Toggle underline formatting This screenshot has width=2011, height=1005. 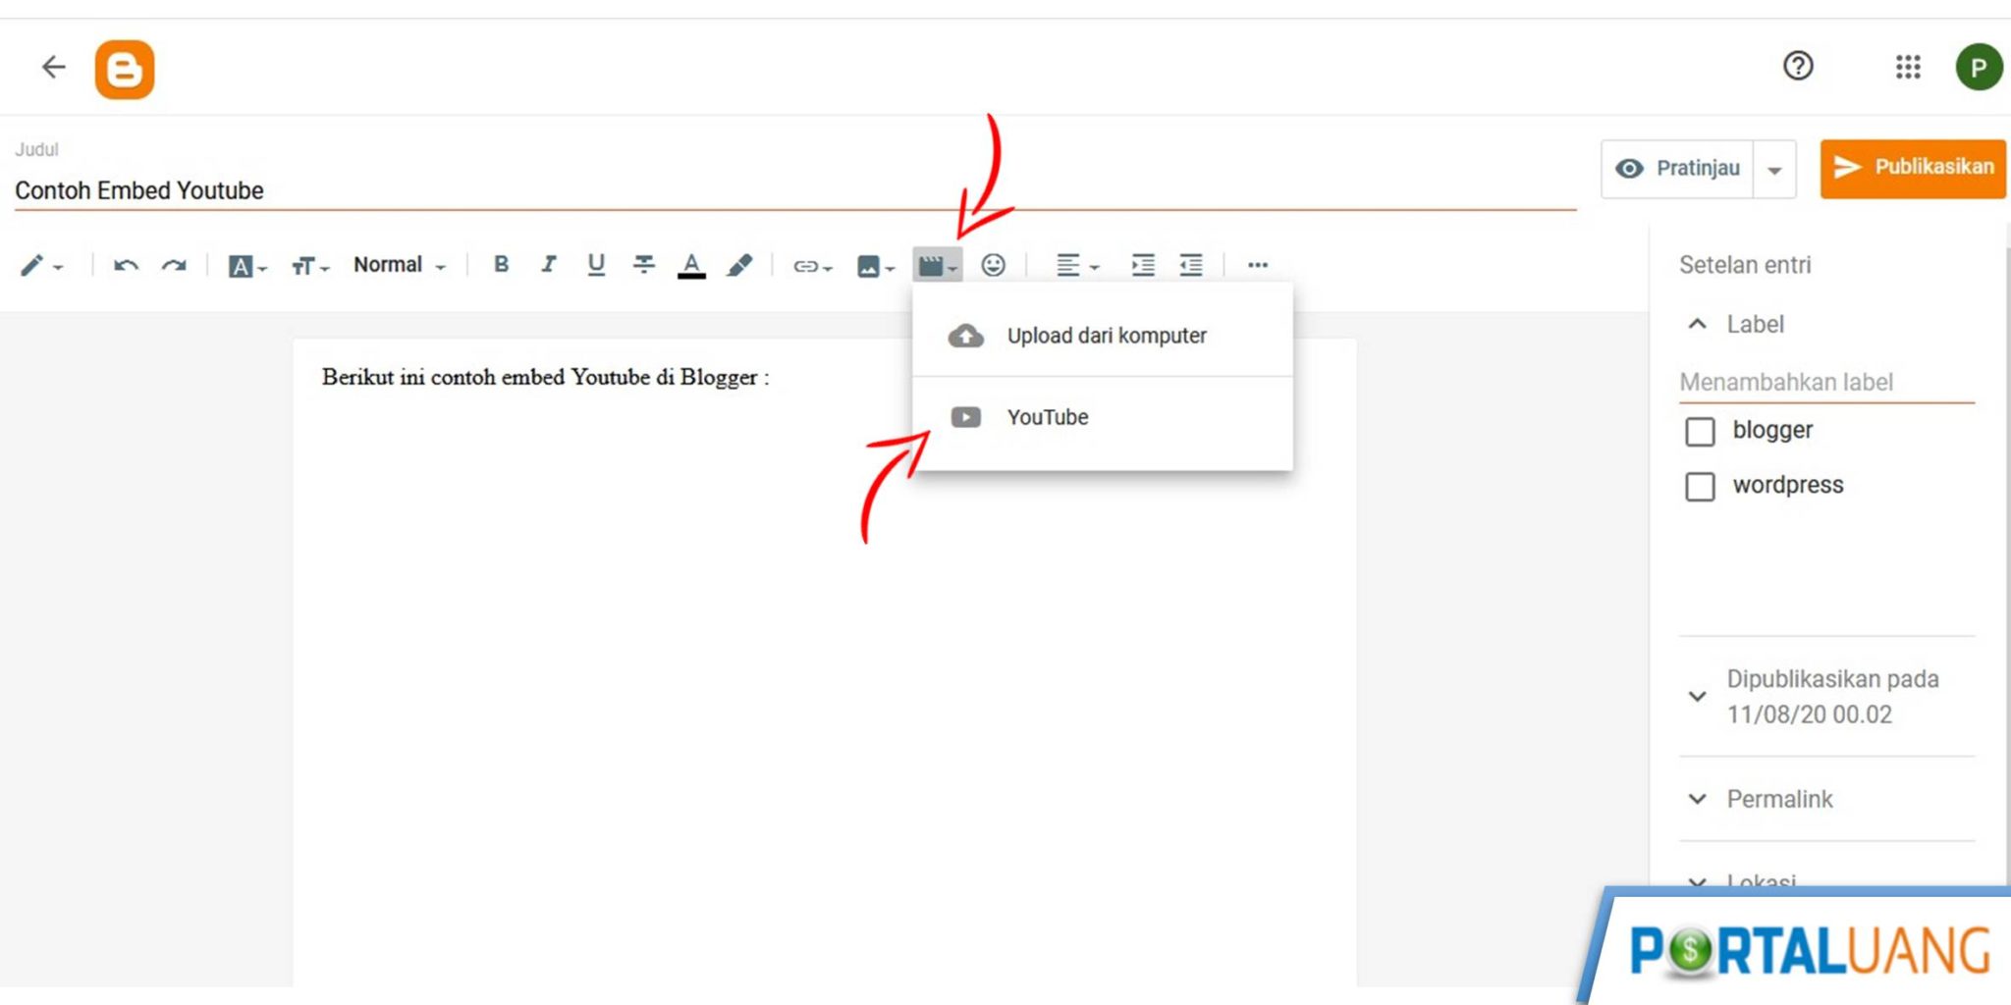tap(595, 264)
